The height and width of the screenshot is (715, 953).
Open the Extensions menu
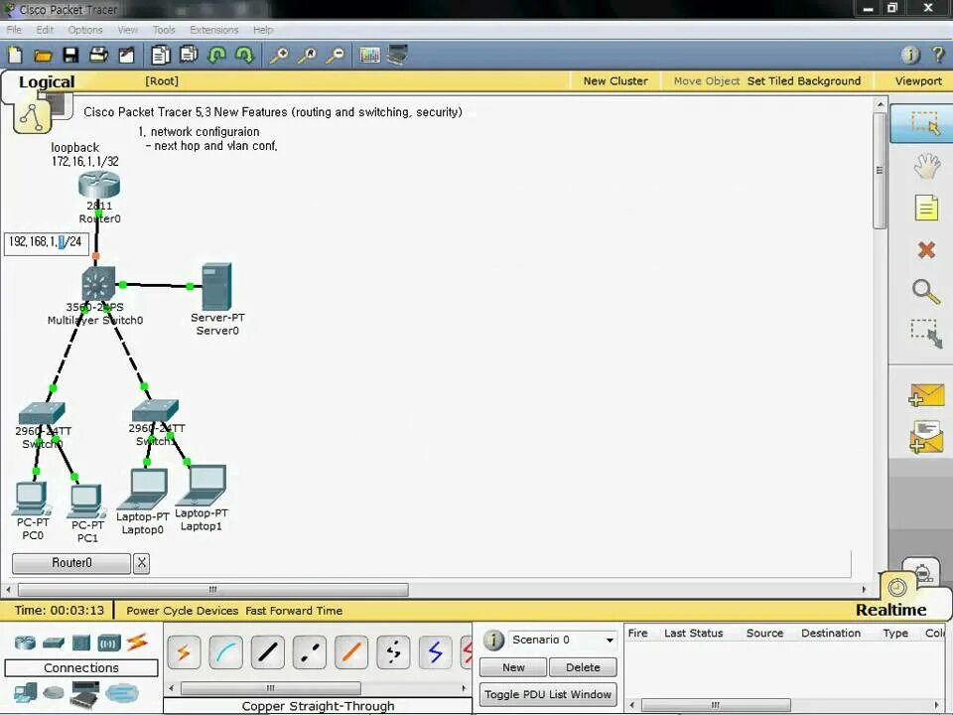tap(214, 29)
